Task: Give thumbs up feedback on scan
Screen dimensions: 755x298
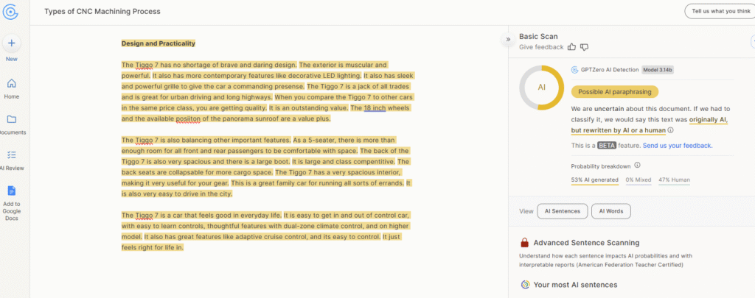Action: click(x=571, y=47)
